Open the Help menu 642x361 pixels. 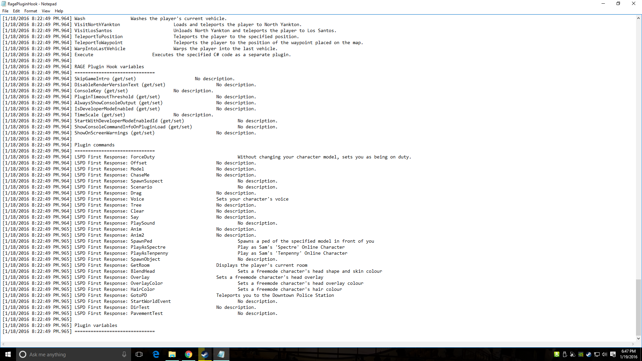(59, 11)
